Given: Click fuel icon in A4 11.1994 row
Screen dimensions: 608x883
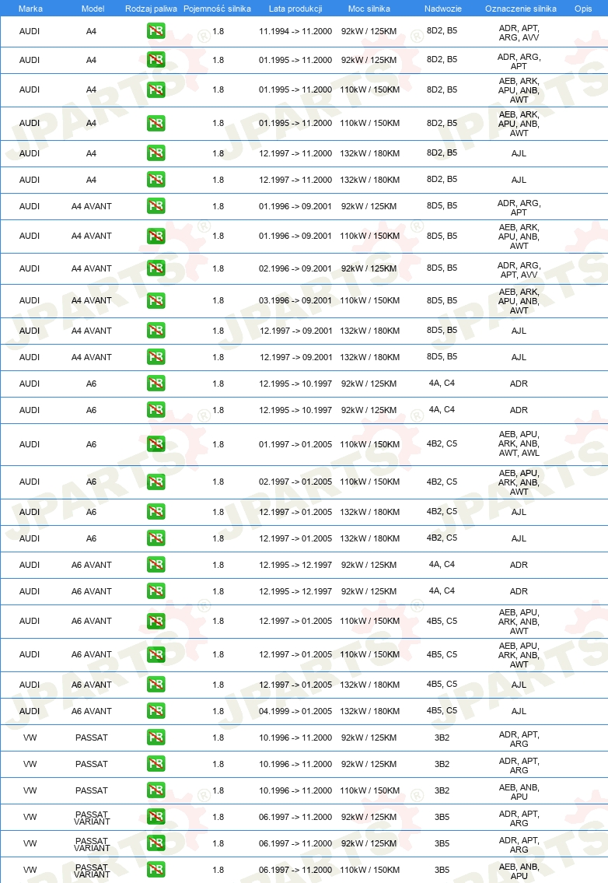Looking at the screenshot, I should pos(156,31).
